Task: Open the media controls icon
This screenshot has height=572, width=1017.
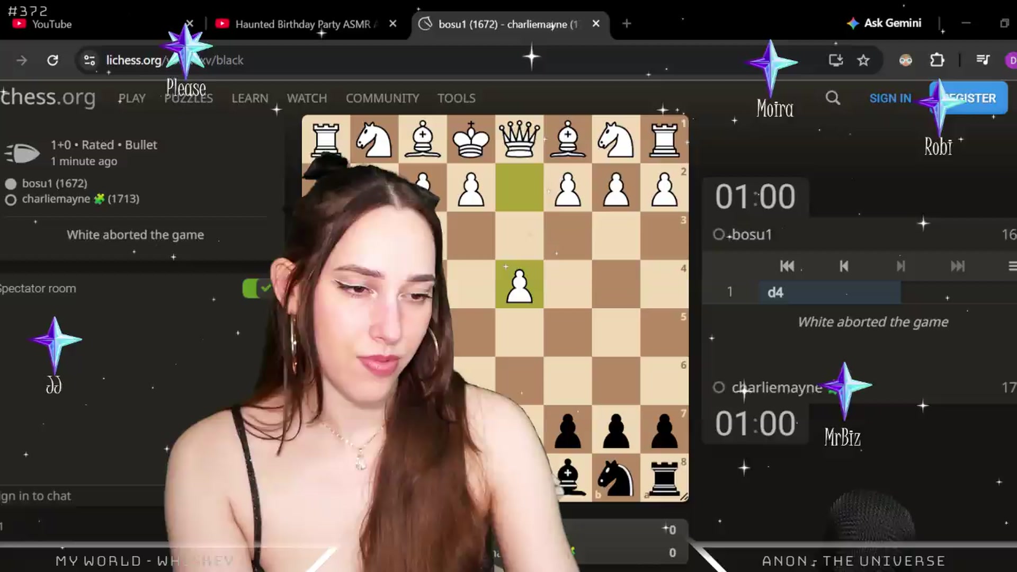Action: tap(983, 60)
